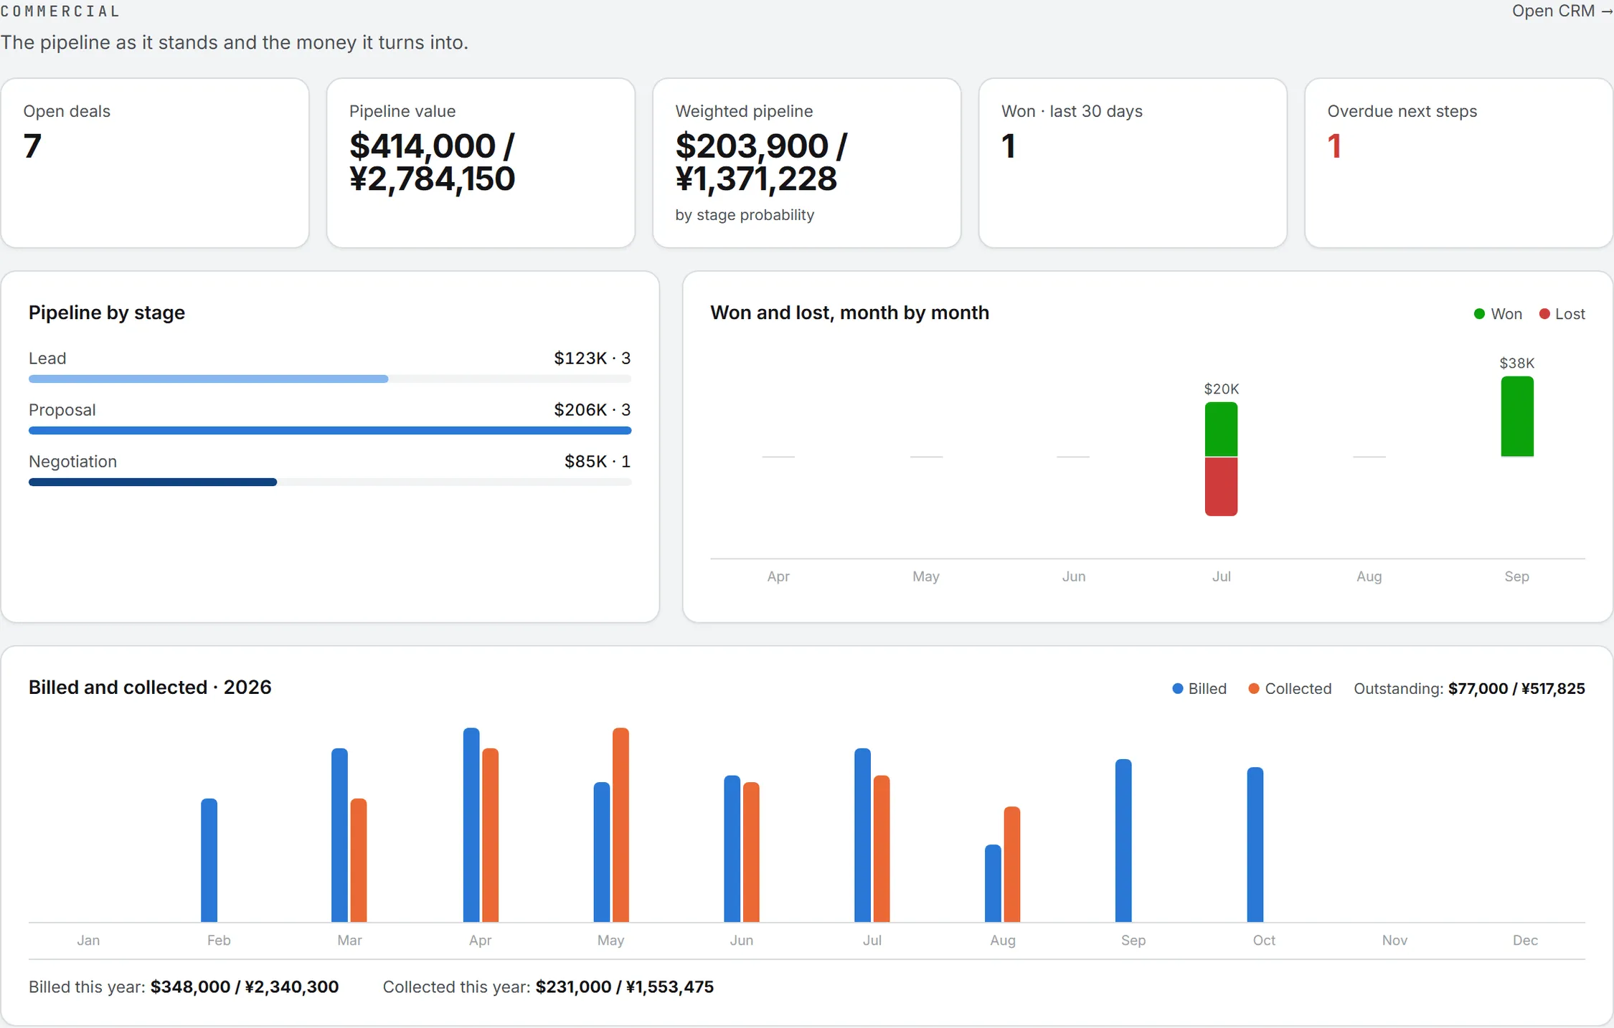
Task: Select the $38K label above Sep
Action: click(x=1517, y=363)
